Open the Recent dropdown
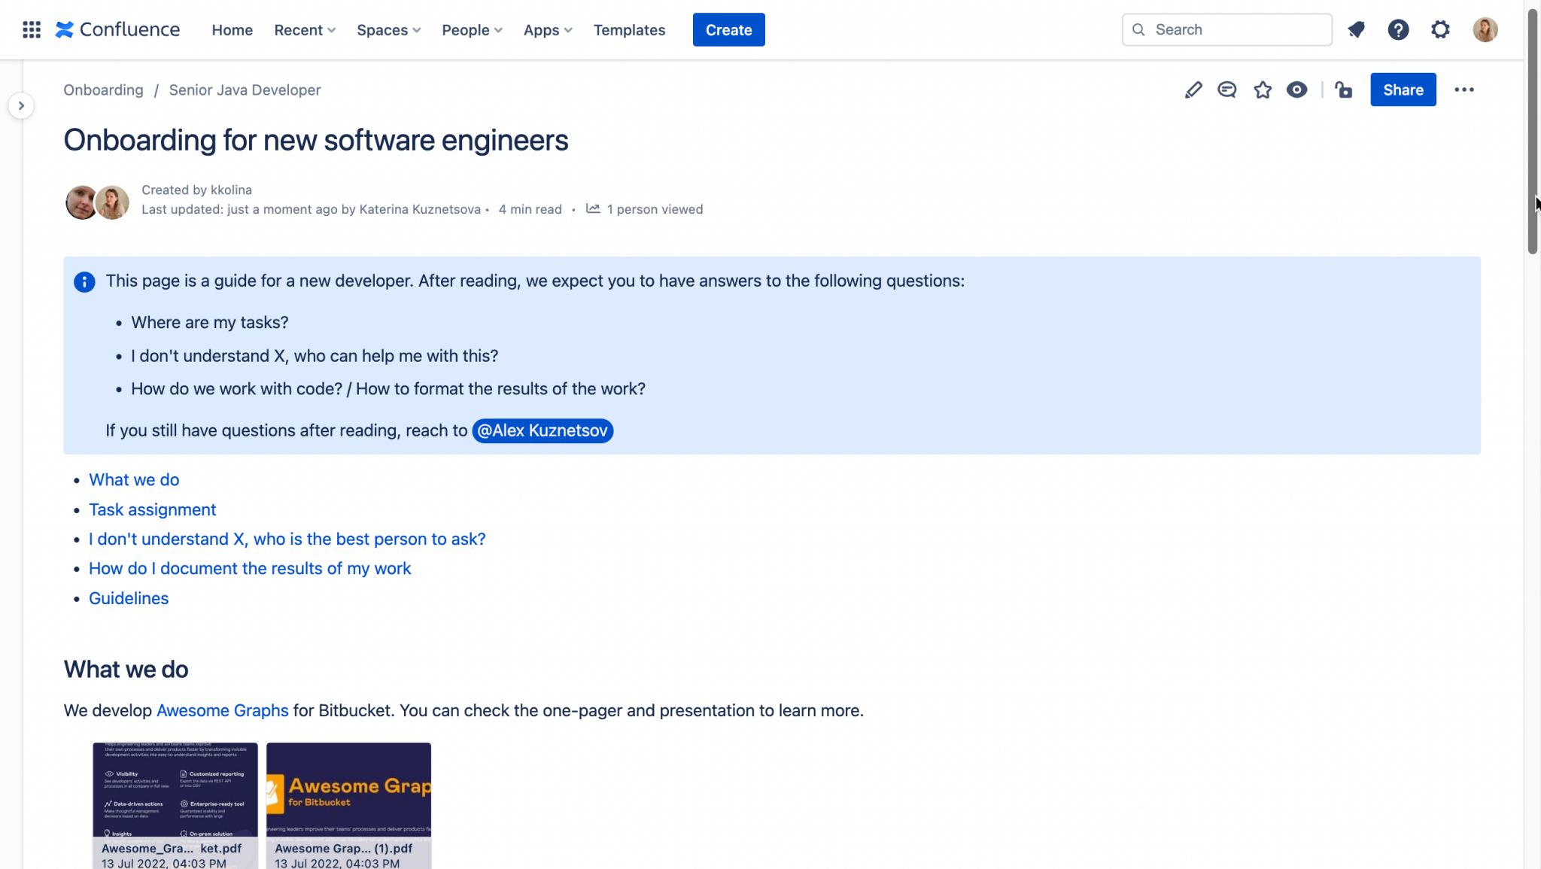Screen dimensions: 1541x869 tap(304, 30)
